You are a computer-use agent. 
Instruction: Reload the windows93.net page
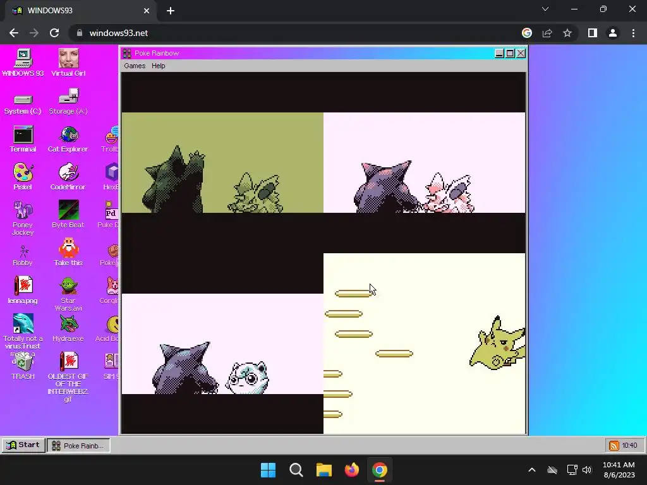pos(54,33)
